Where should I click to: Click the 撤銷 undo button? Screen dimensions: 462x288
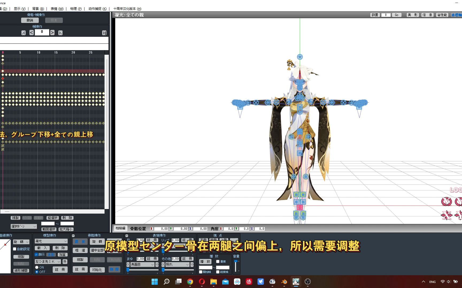(29, 20)
